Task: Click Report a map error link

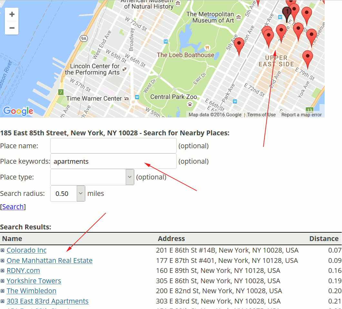Action: point(301,115)
